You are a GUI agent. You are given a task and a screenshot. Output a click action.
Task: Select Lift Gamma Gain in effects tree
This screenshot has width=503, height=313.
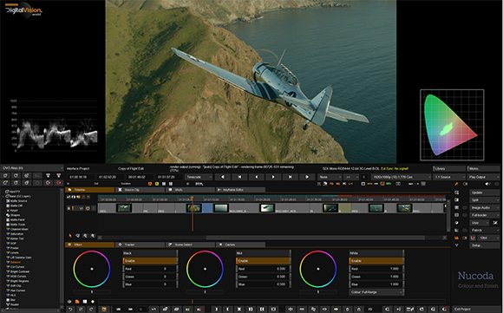(x=21, y=258)
